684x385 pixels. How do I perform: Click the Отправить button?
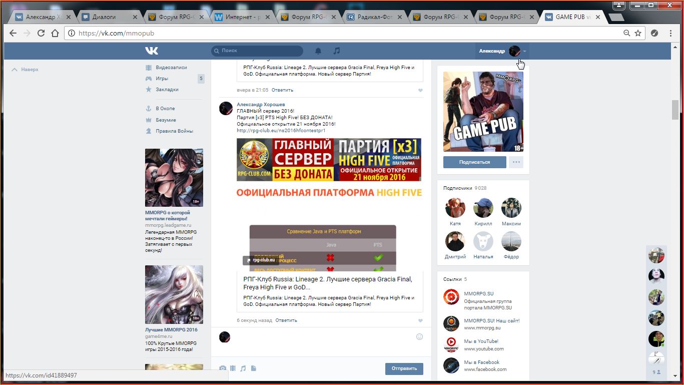(x=404, y=368)
